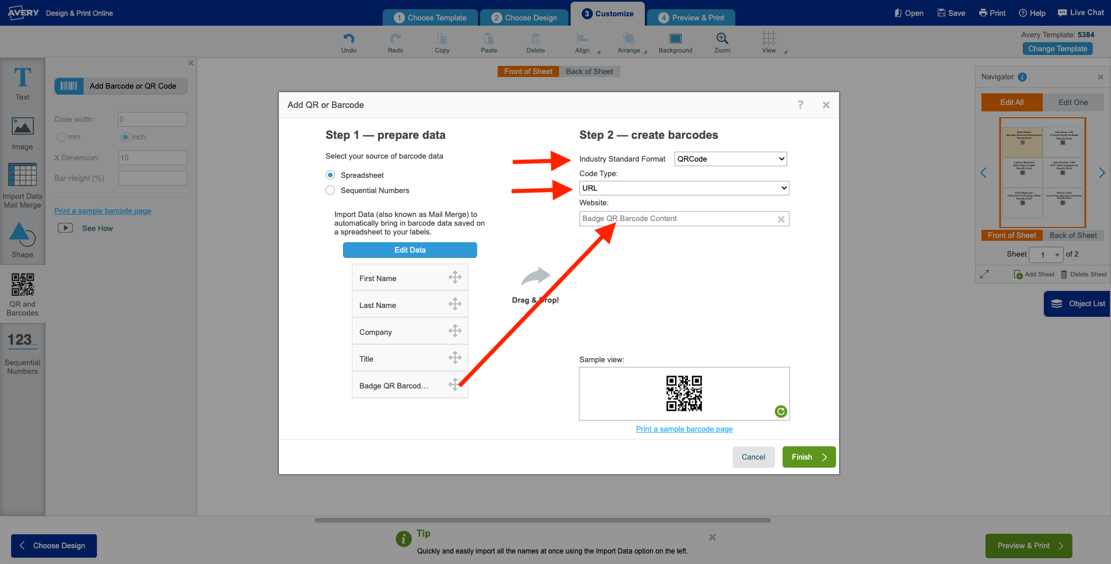The image size is (1111, 564).
Task: Click Navigator info icon
Action: click(1022, 77)
